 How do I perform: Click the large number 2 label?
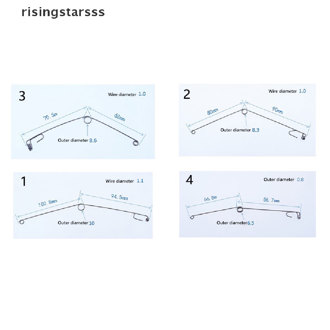tap(187, 94)
